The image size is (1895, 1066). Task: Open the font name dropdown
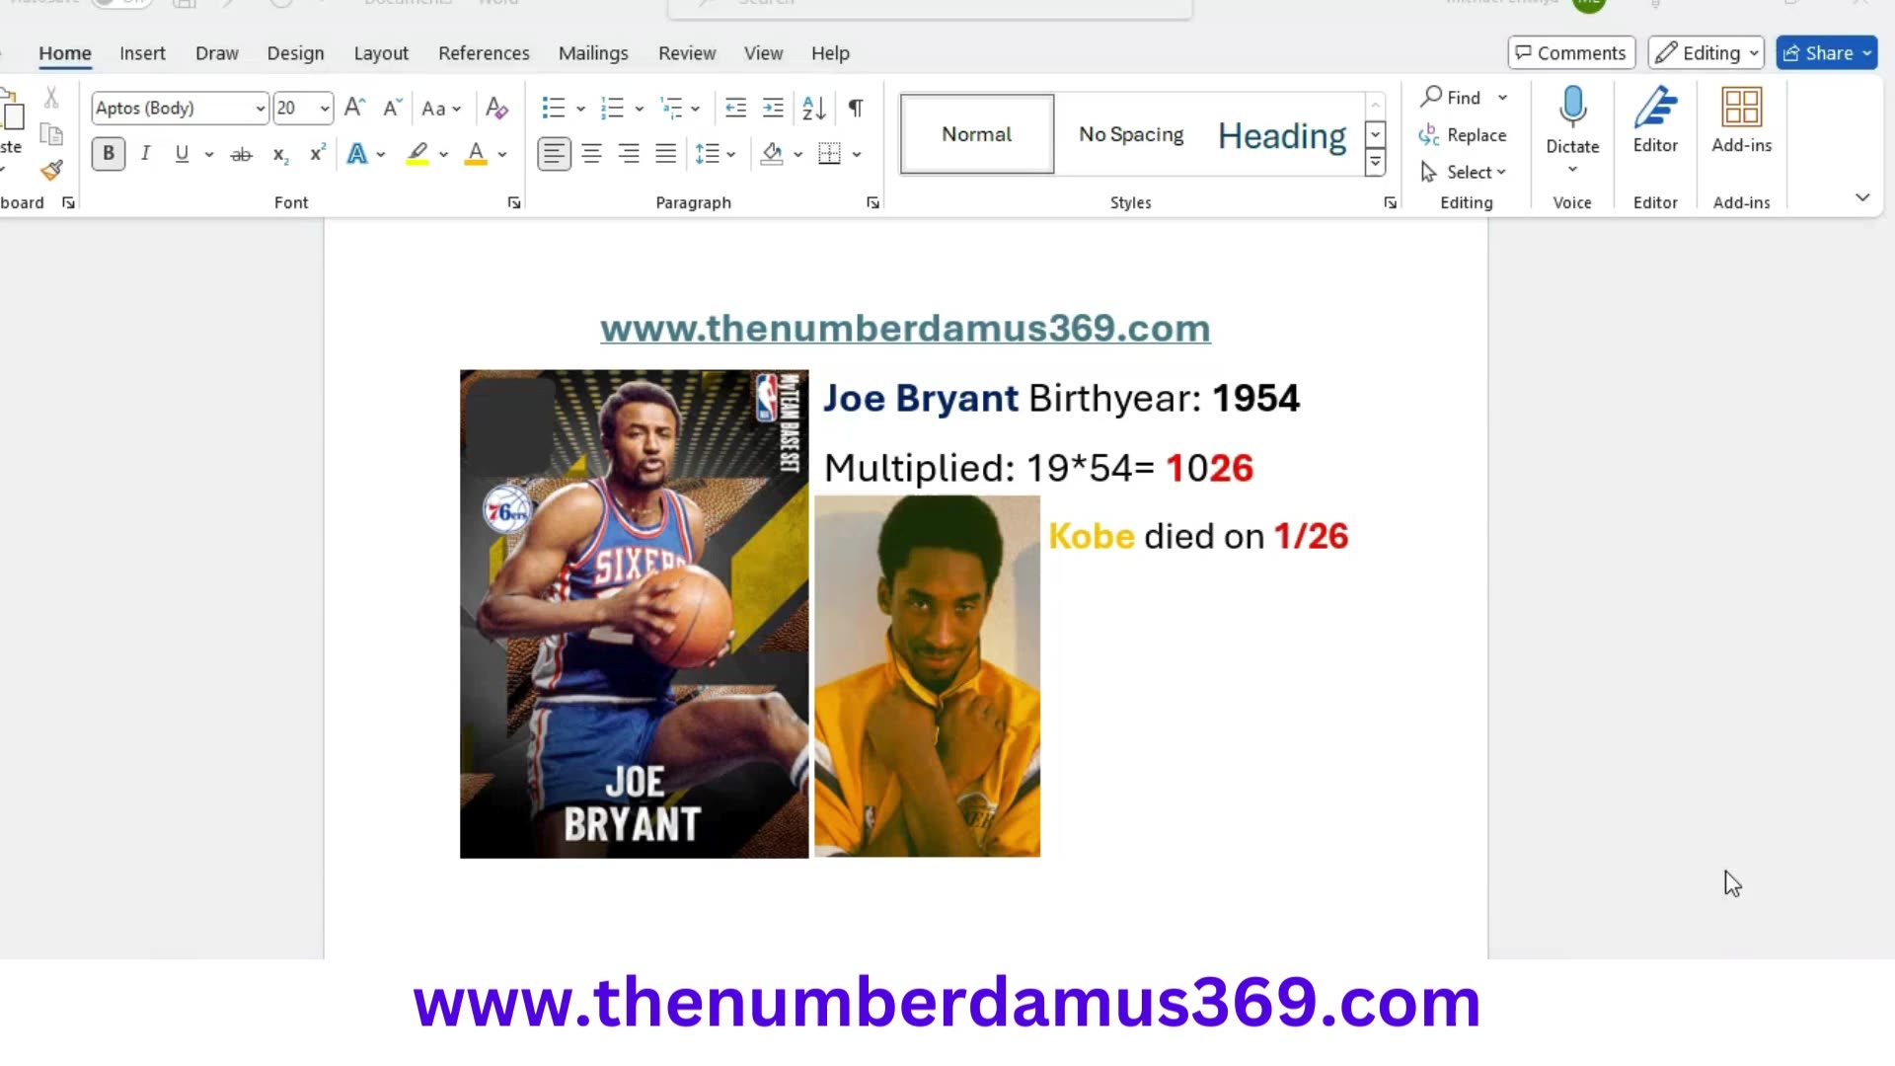258,109
